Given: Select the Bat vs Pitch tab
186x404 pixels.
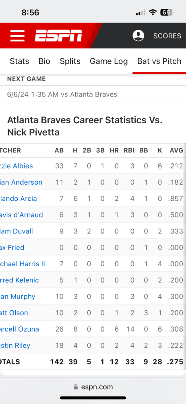Looking at the screenshot, I should 159,61.
